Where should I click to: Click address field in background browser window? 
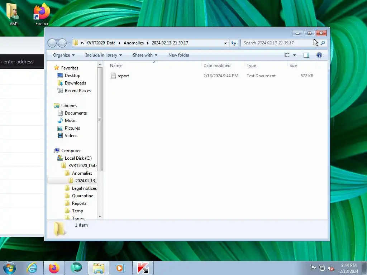22,62
